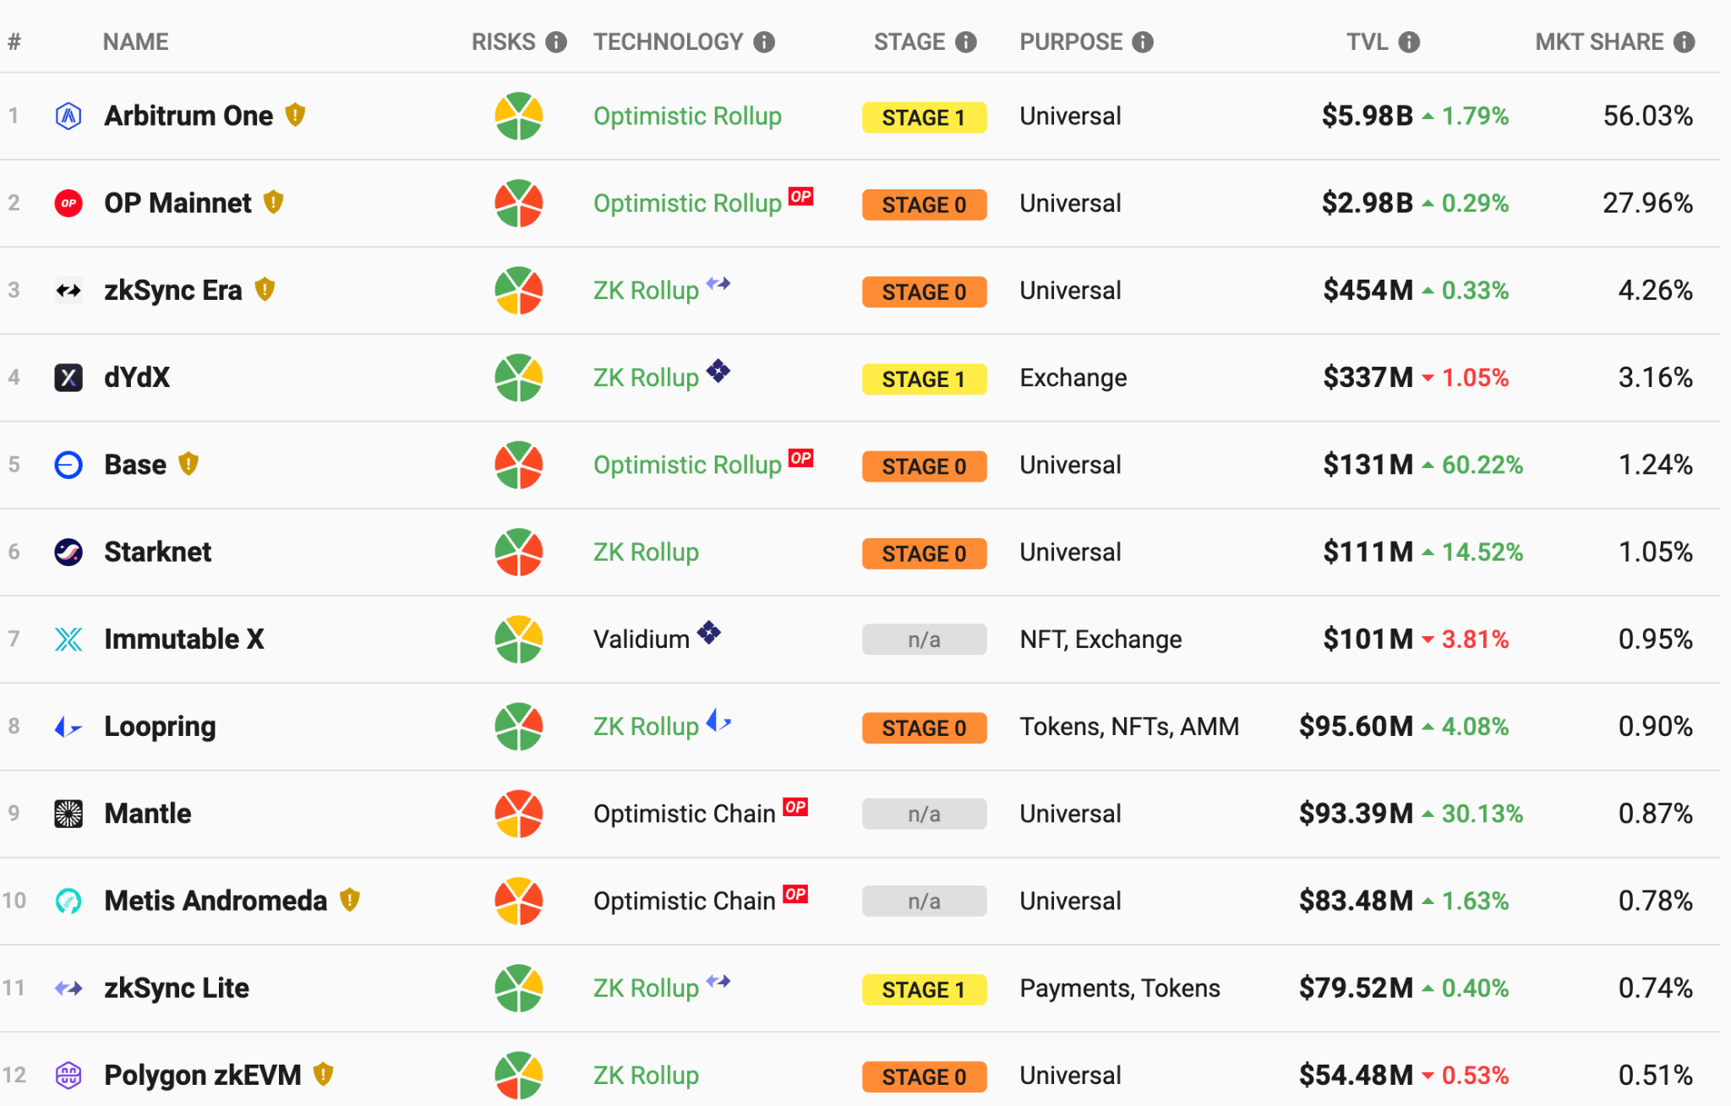Click the zkSync Lite logo icon
1731x1106 pixels.
coord(68,988)
